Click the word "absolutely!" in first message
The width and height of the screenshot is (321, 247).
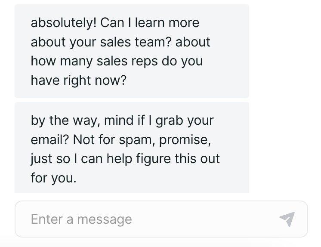tap(64, 23)
